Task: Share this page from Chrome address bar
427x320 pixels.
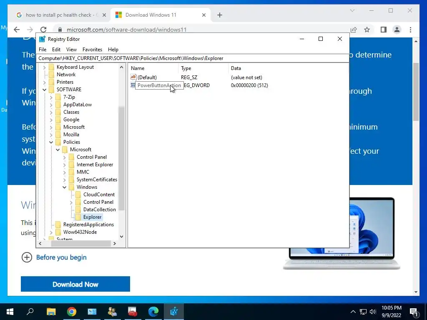Action: point(354,30)
